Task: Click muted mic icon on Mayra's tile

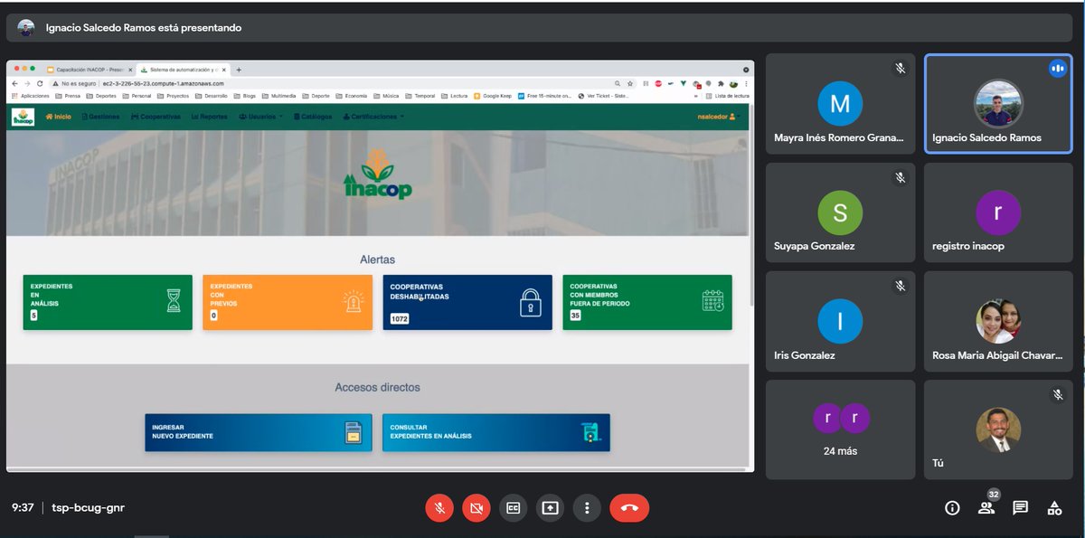Action: [900, 69]
